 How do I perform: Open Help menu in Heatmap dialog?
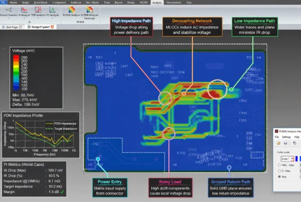297,137
